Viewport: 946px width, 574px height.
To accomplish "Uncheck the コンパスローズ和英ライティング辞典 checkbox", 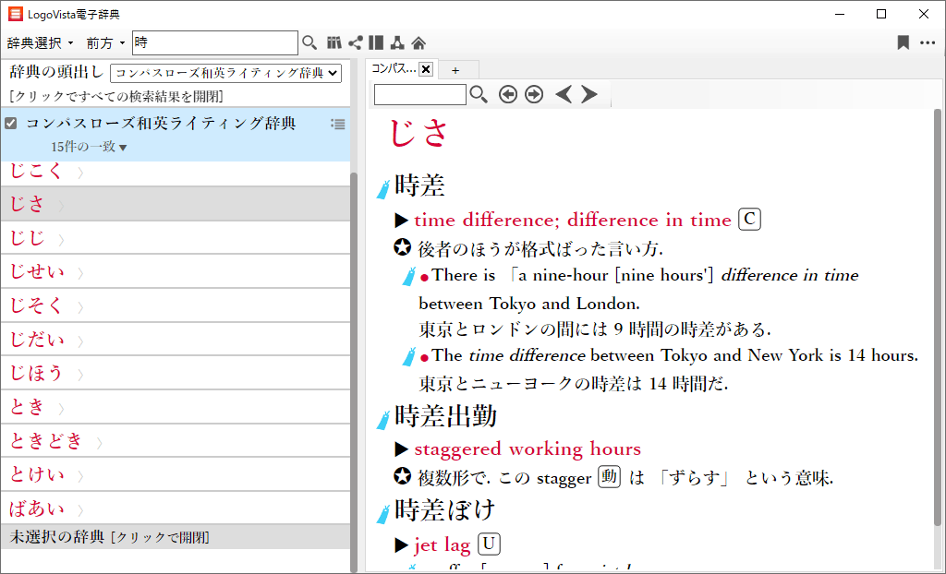I will (10, 124).
